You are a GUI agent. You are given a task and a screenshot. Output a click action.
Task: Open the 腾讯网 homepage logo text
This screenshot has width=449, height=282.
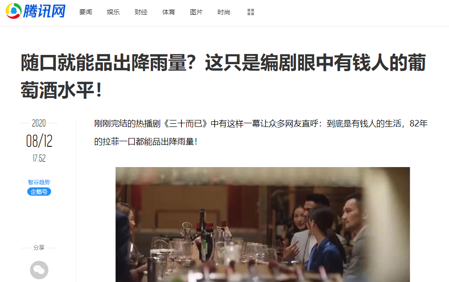pos(44,11)
